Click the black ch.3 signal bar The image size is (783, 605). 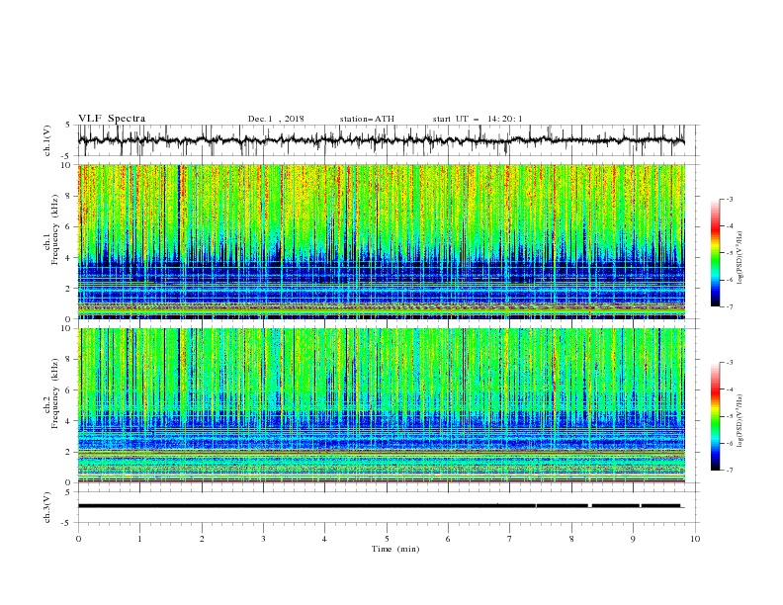point(380,506)
